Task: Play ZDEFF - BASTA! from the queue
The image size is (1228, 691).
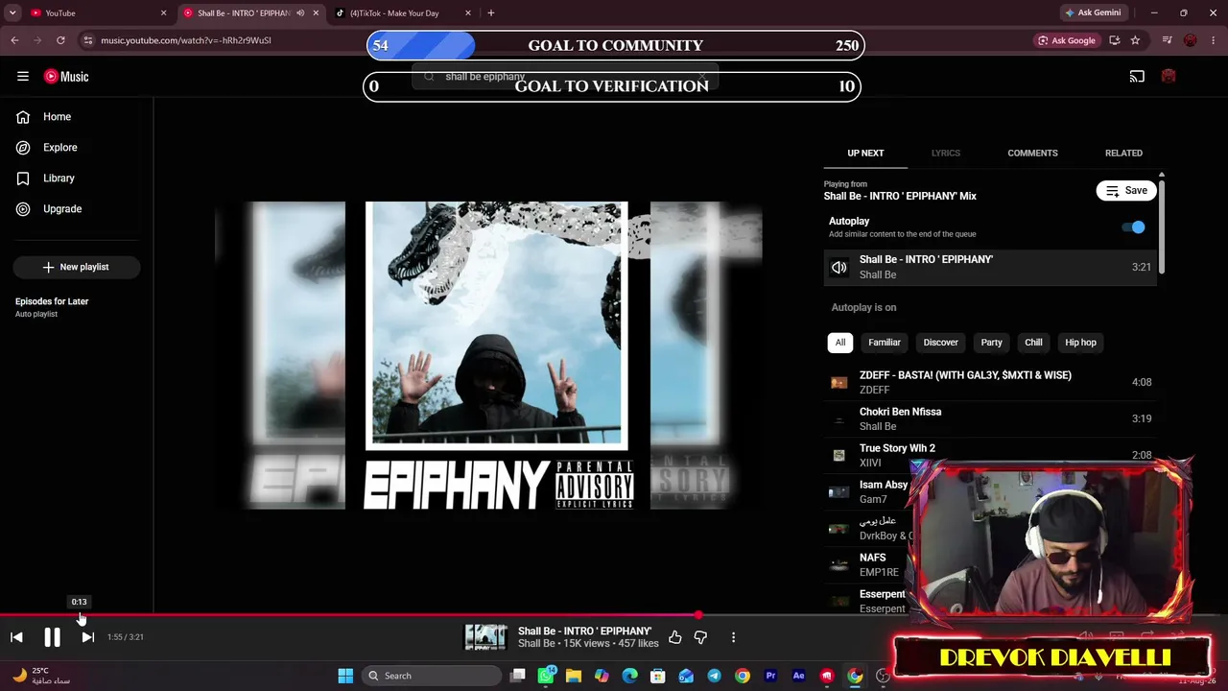Action: point(990,382)
